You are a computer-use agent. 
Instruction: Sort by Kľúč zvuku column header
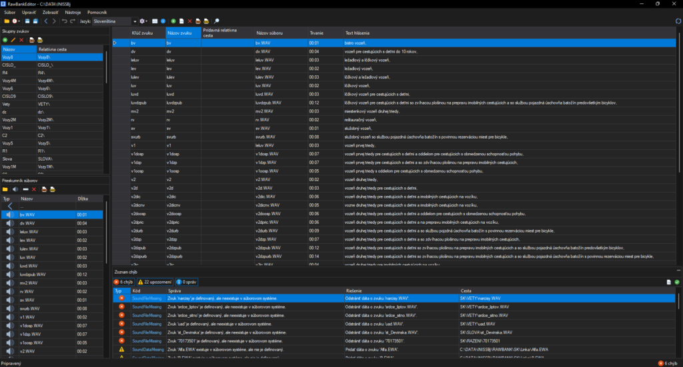pos(147,33)
